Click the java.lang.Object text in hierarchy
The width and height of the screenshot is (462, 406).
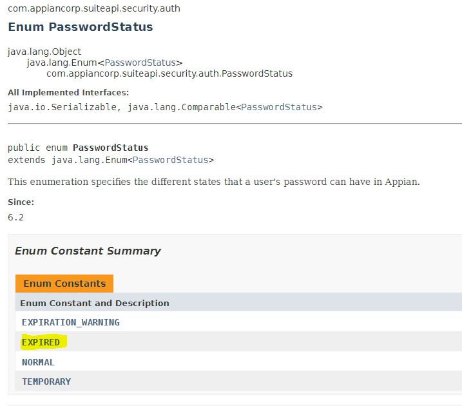point(44,52)
